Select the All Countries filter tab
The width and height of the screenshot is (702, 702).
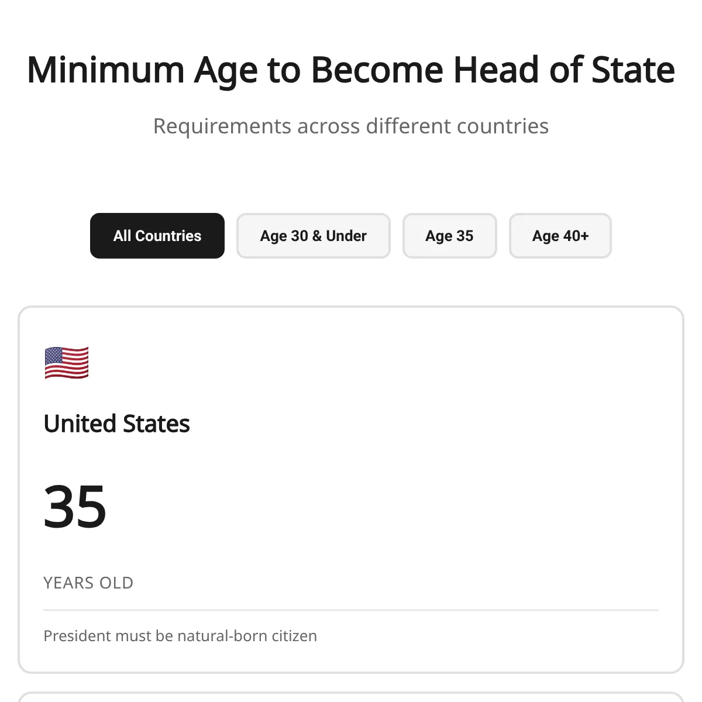[157, 236]
